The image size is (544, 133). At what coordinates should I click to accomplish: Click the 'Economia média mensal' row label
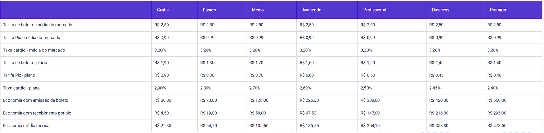coord(27,126)
